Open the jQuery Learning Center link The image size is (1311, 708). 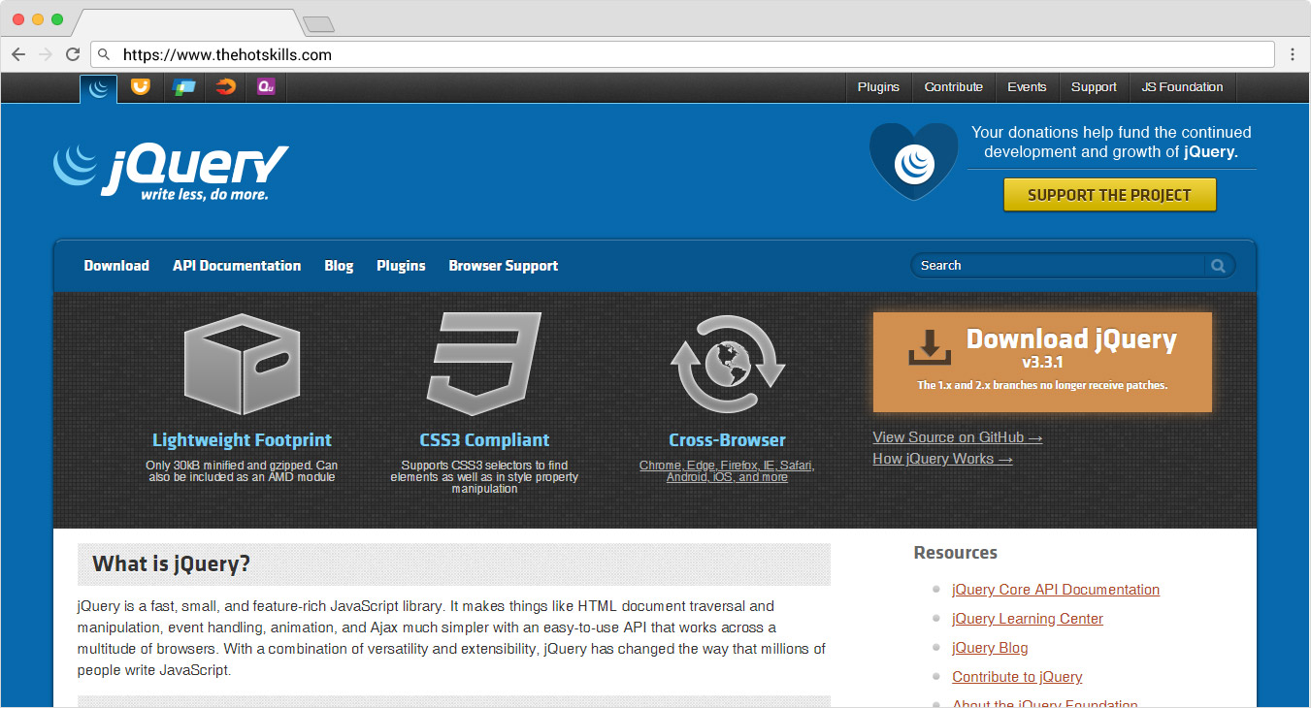(1028, 619)
